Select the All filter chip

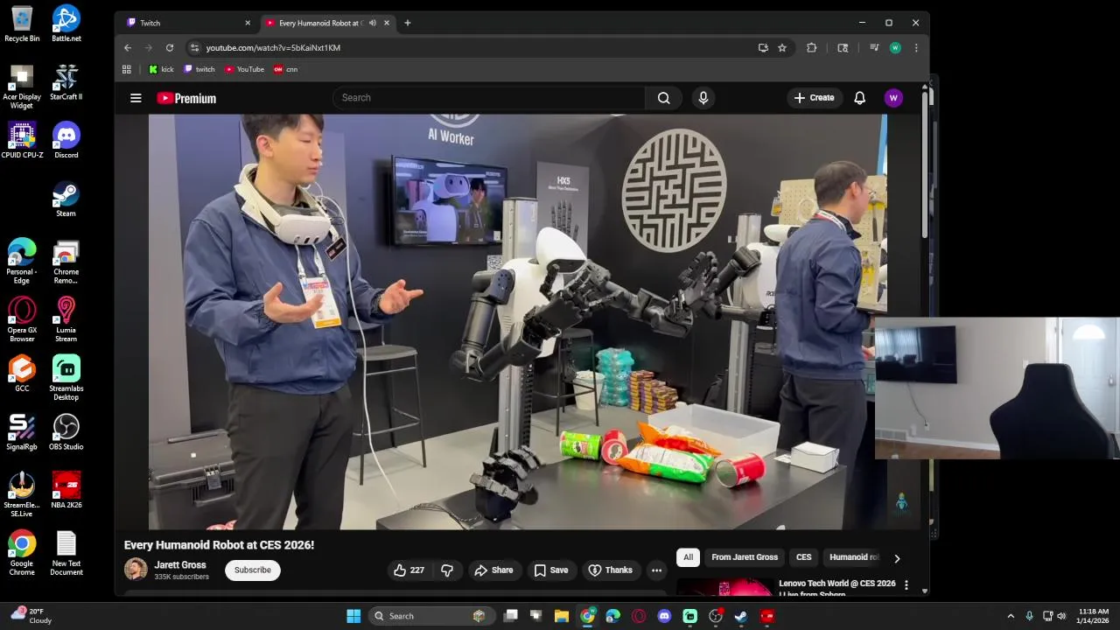[689, 557]
